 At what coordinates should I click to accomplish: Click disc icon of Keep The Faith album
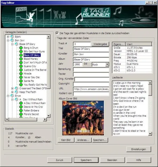pos(17,92)
